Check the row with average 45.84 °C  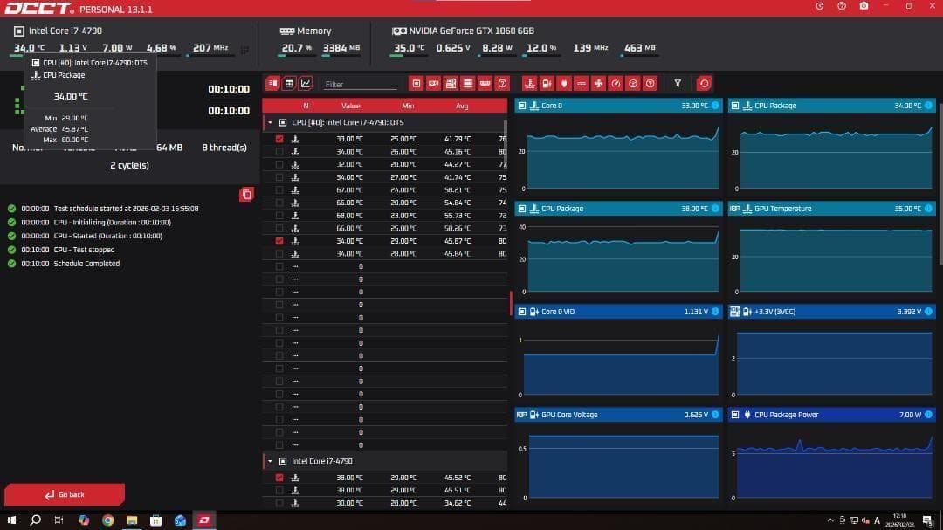pyautogui.click(x=279, y=254)
